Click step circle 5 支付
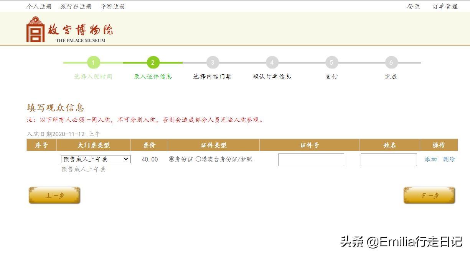This screenshot has width=470, height=255. tap(331, 62)
